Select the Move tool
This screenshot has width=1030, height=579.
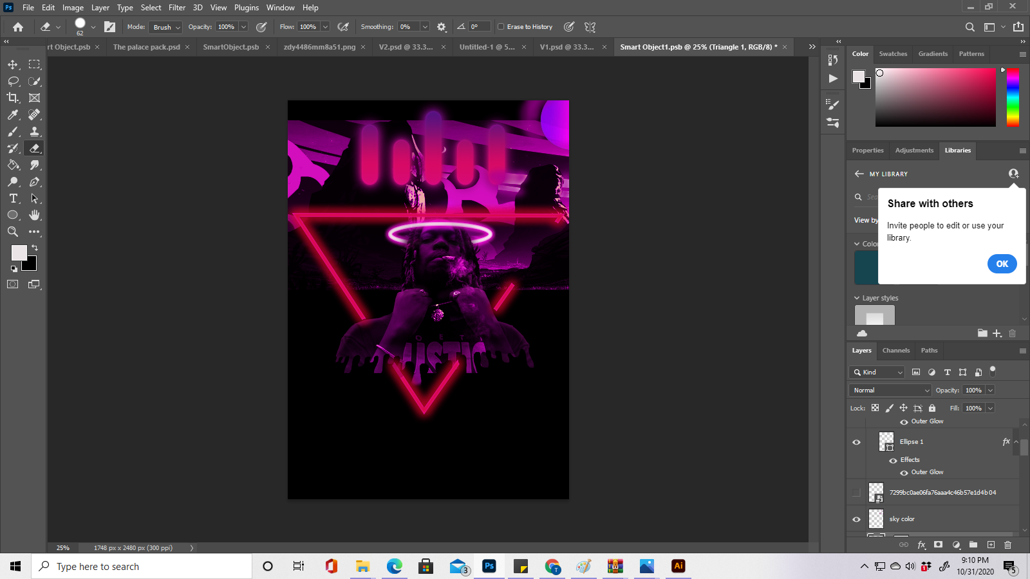[13, 64]
